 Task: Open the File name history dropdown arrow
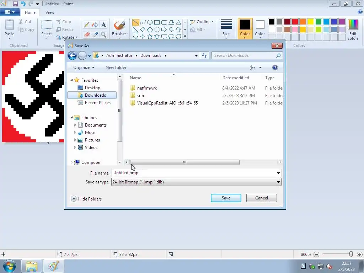[x=278, y=173]
